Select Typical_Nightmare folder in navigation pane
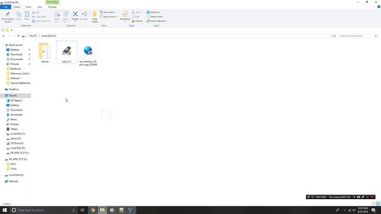This screenshot has width=381, height=214. (x=20, y=83)
